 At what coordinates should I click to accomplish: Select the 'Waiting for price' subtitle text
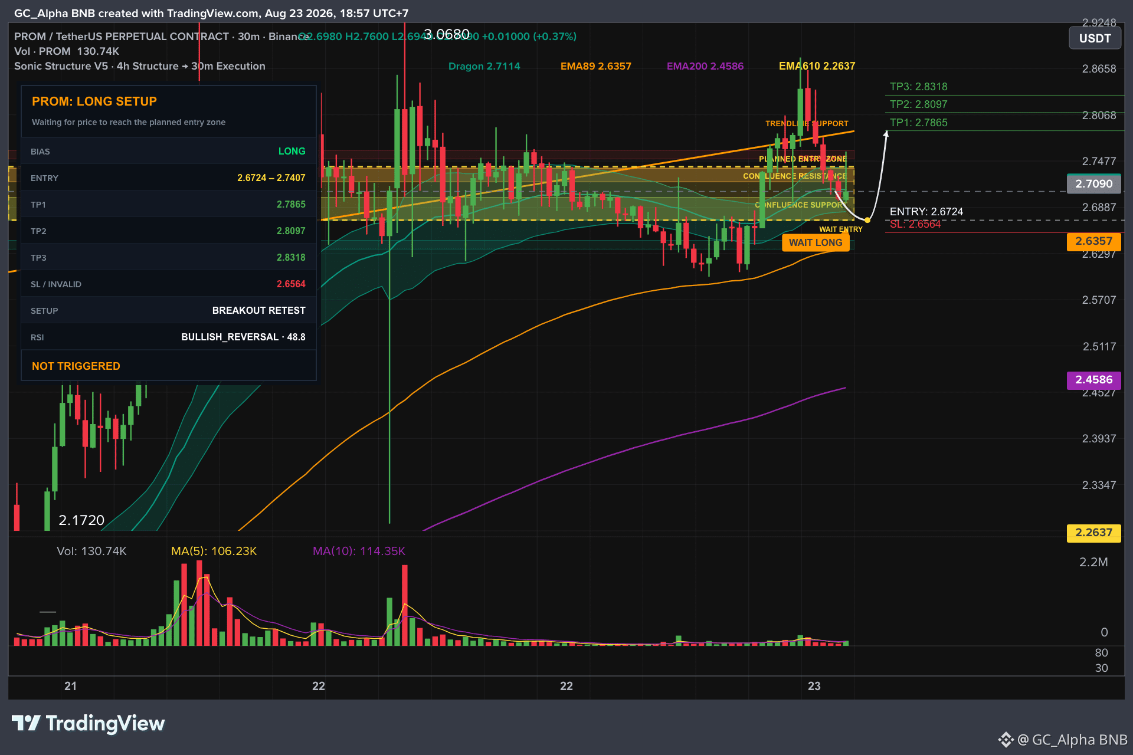[129, 122]
